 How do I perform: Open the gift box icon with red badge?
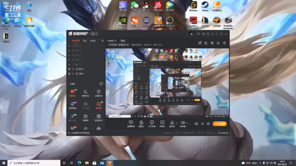[x=200, y=43]
